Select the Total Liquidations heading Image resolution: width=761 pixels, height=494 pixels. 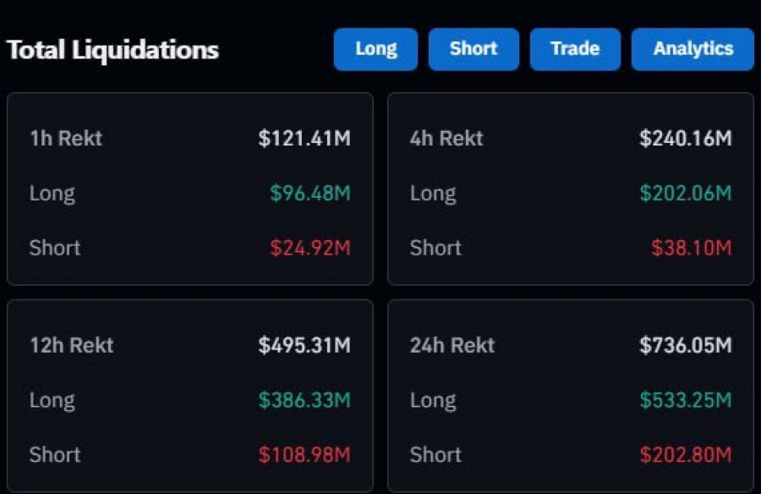113,50
